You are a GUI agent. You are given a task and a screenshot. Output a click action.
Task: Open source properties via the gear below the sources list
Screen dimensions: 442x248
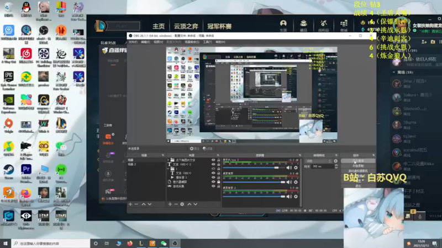182,204
